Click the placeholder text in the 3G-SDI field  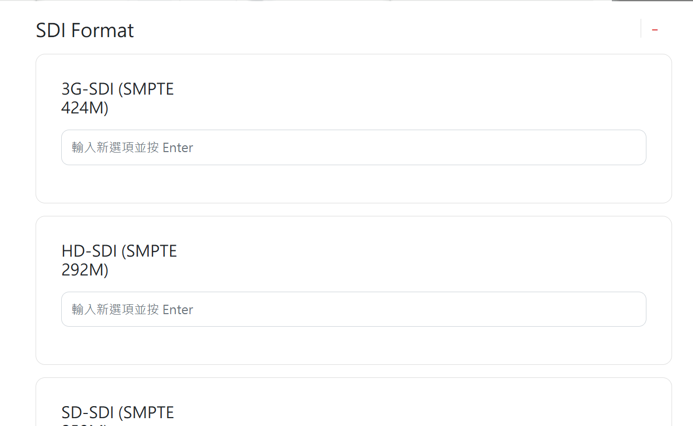pos(132,148)
